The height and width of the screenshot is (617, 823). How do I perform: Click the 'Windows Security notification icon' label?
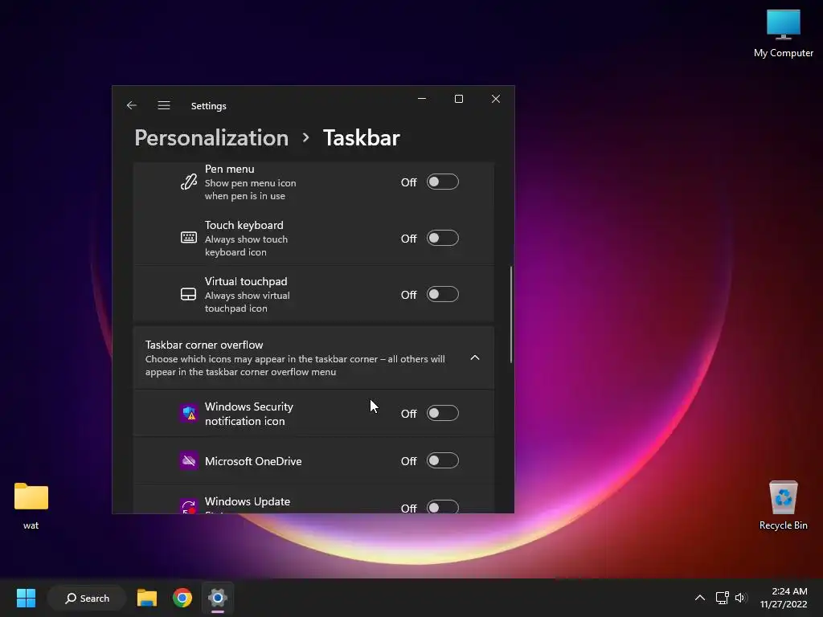tap(249, 414)
